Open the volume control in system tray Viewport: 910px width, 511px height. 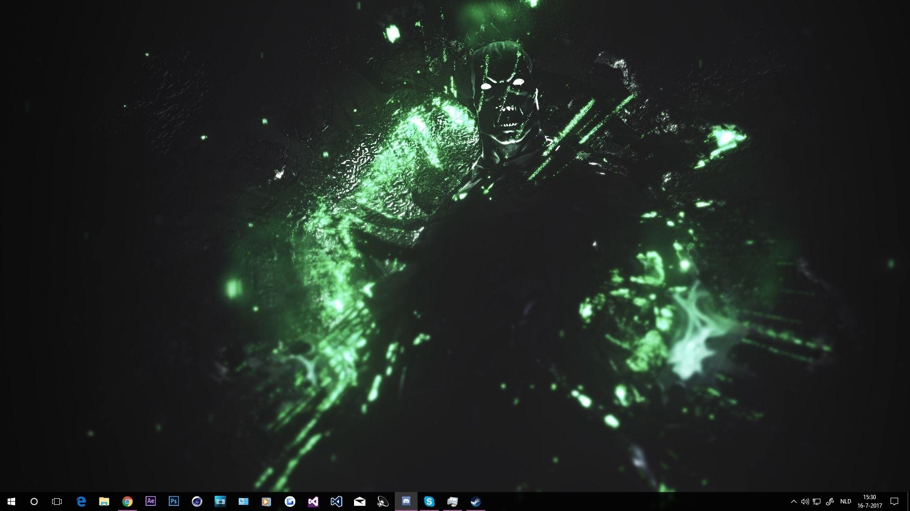click(805, 502)
